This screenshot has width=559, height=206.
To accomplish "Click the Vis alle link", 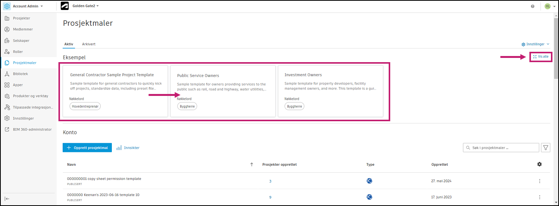I will coord(541,57).
